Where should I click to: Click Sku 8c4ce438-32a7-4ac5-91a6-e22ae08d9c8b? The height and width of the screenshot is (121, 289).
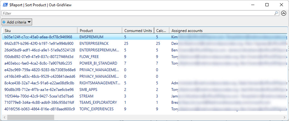(39, 83)
